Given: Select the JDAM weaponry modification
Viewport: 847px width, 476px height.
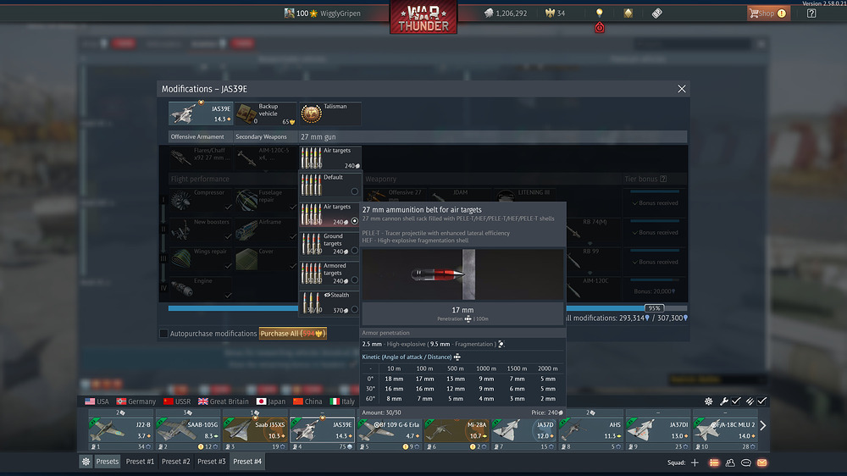Looking at the screenshot, I should pyautogui.click(x=461, y=195).
